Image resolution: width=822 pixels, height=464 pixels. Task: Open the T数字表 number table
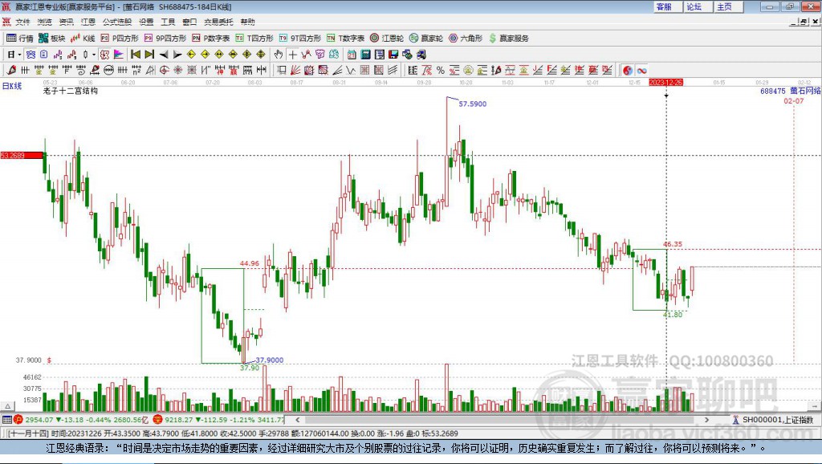345,39
